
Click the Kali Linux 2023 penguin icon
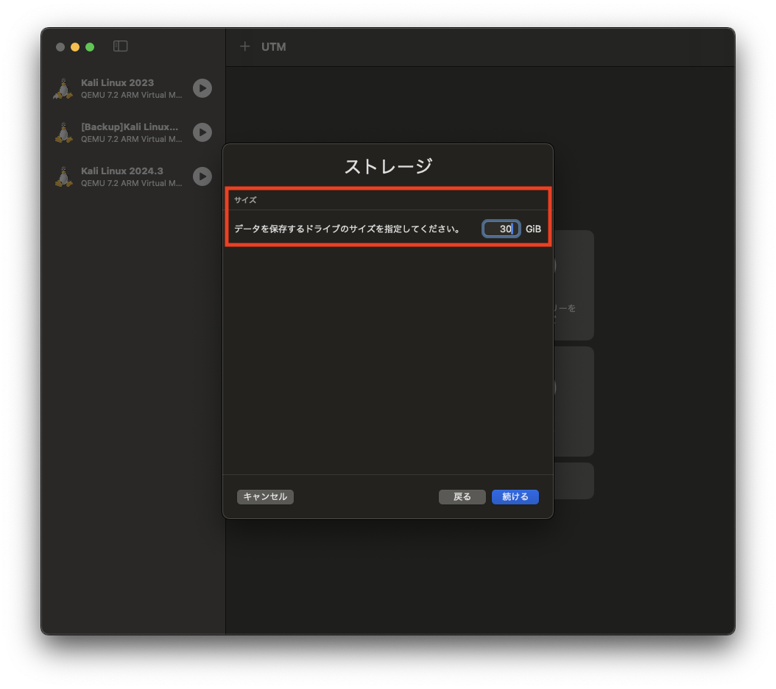63,88
